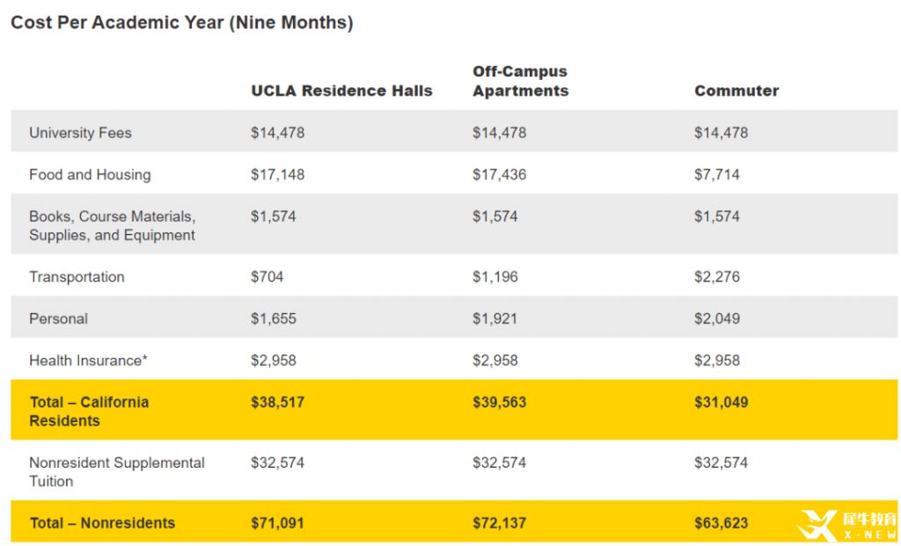Screen dimensions: 901x546
Task: Click Health Insurance $2,958 under UCLA Residence Halls
Action: click(274, 360)
